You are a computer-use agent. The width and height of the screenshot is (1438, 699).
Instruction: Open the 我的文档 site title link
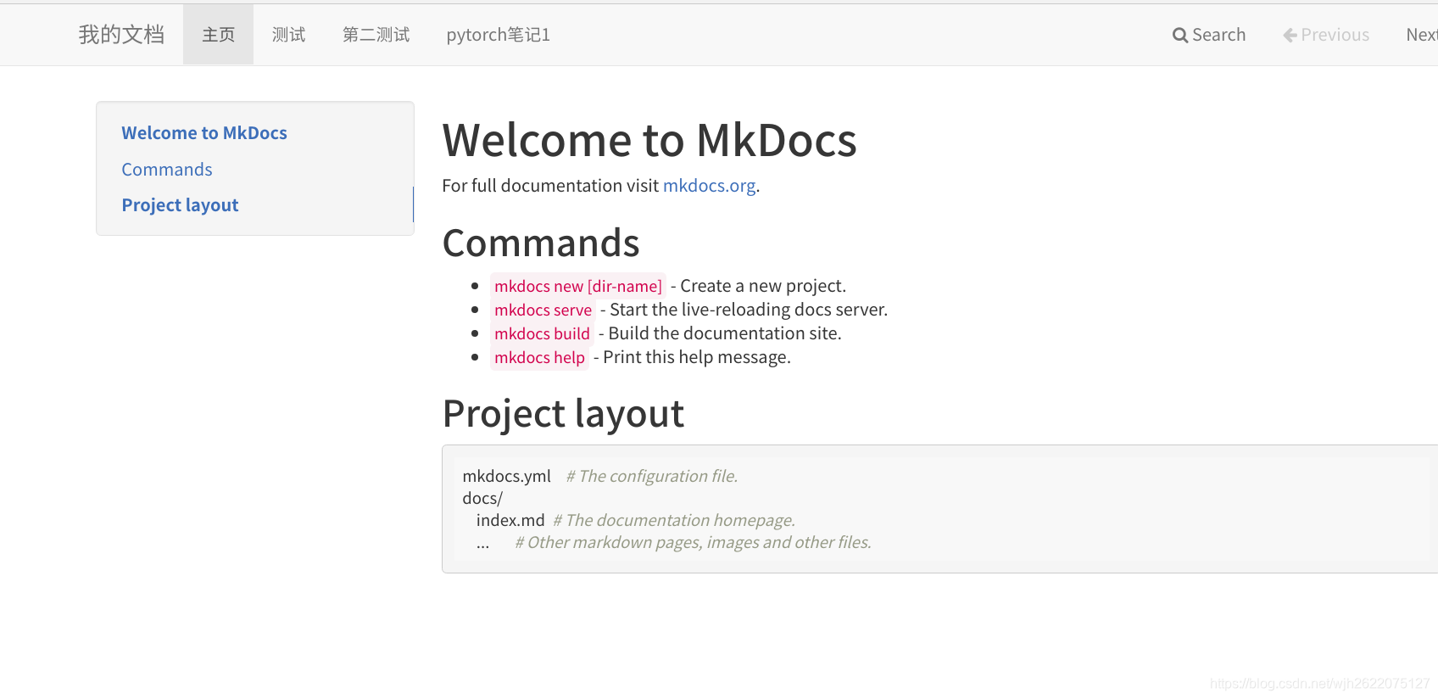(x=121, y=35)
